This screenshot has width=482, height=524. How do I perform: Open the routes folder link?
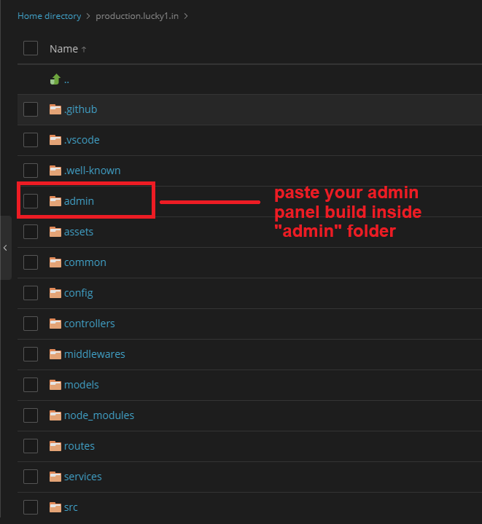click(x=79, y=446)
